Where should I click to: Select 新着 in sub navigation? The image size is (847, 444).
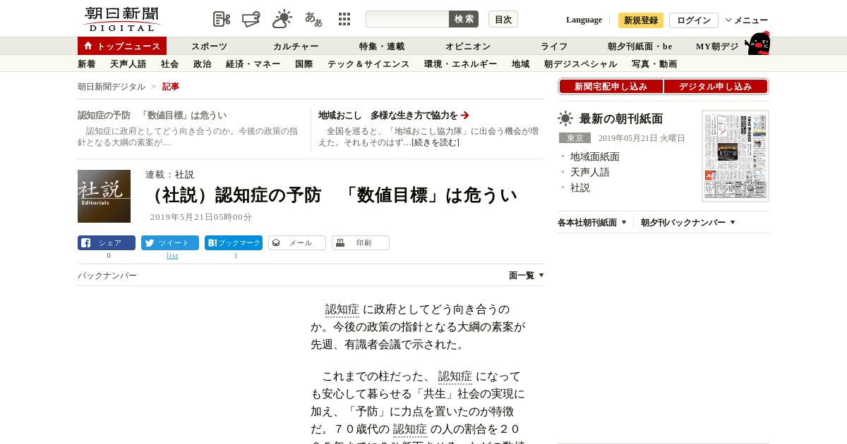tap(87, 64)
